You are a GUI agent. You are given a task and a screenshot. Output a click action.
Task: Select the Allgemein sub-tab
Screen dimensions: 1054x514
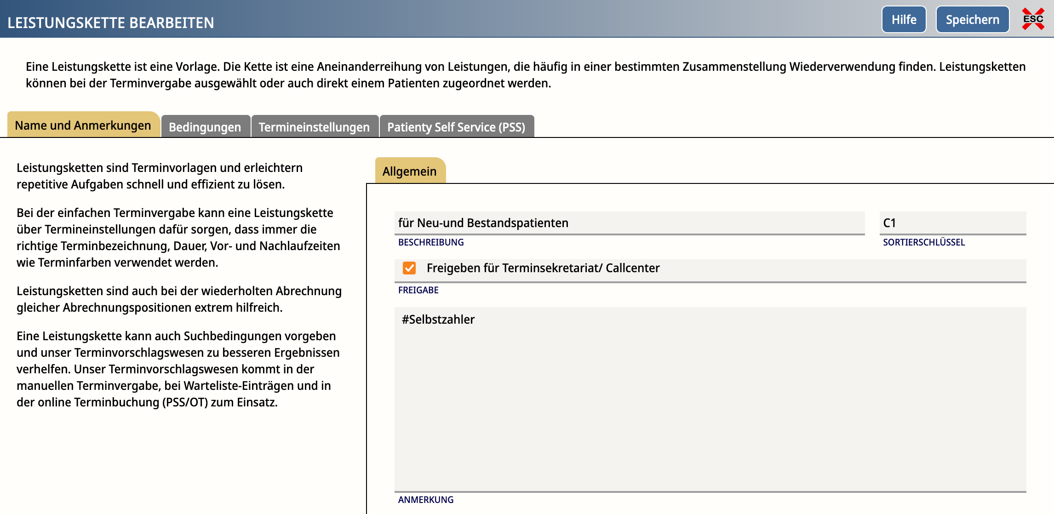coord(410,171)
